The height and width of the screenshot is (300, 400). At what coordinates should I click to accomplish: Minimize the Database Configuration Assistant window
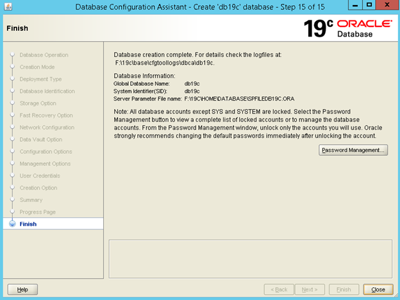click(x=355, y=5)
